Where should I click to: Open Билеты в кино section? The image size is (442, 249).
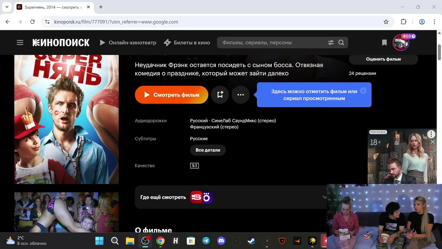[187, 43]
